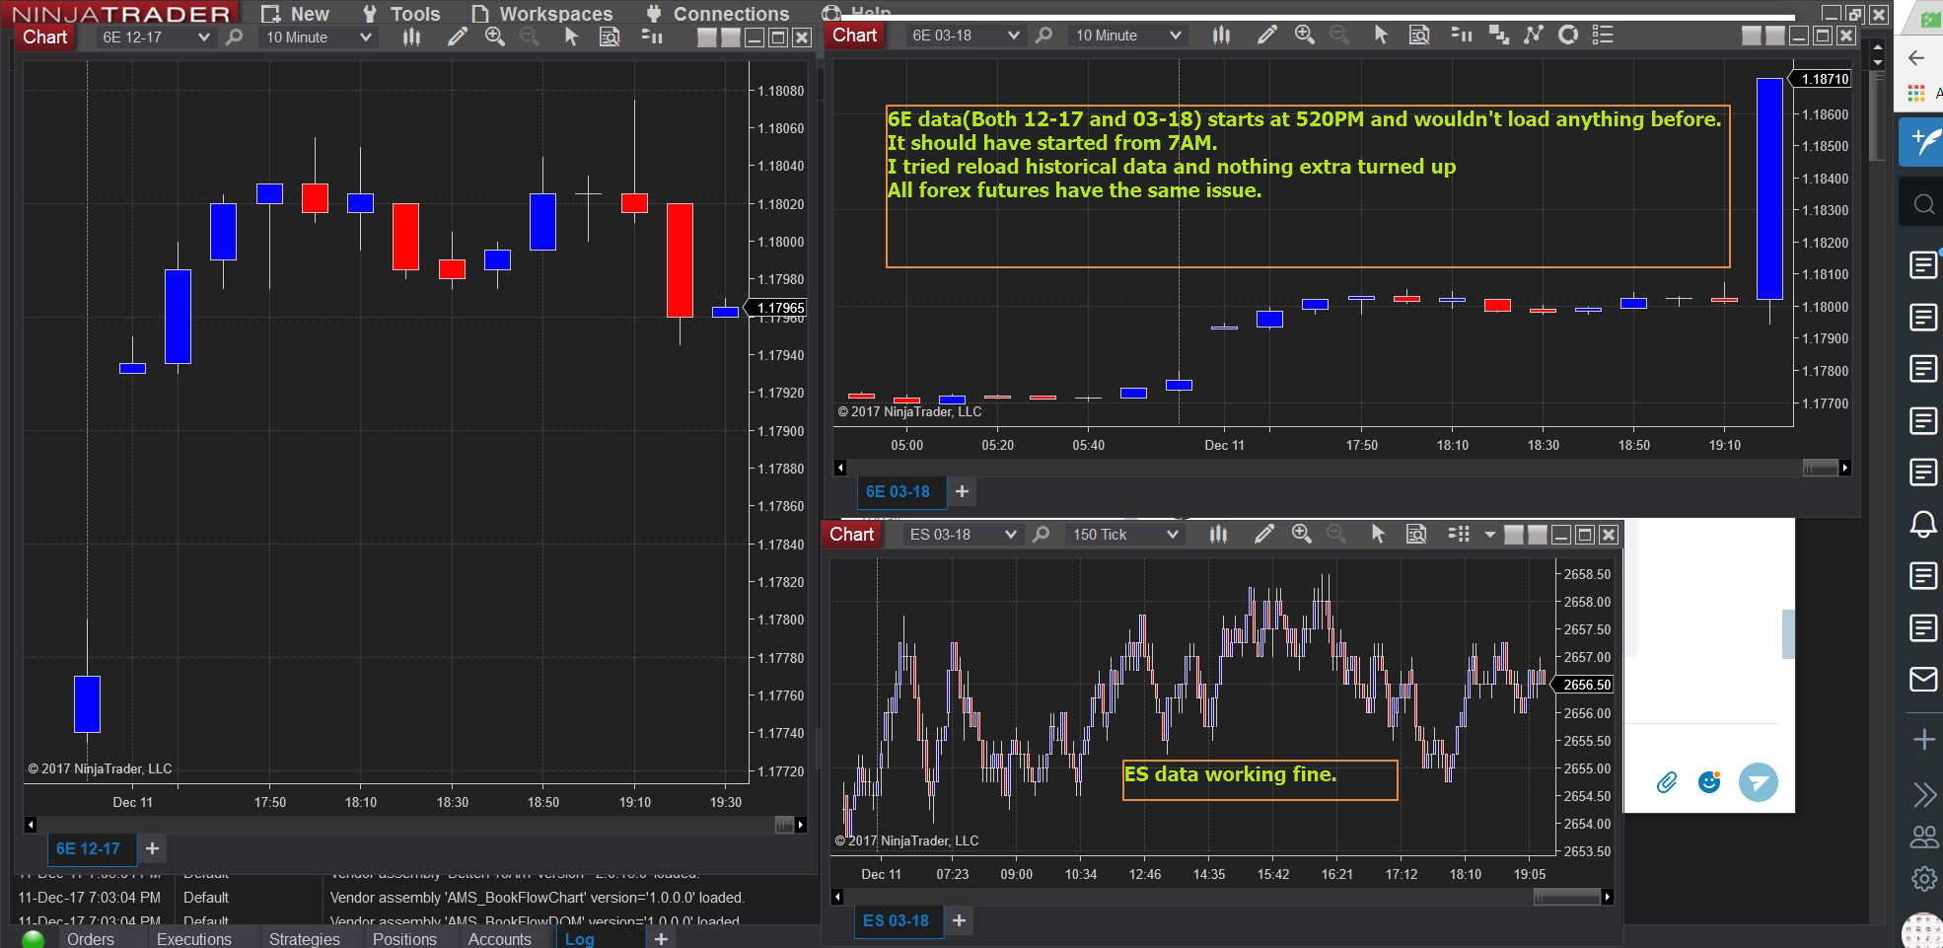The image size is (1943, 948).
Task: Open settings gear in right sidebar
Action: pos(1923,878)
